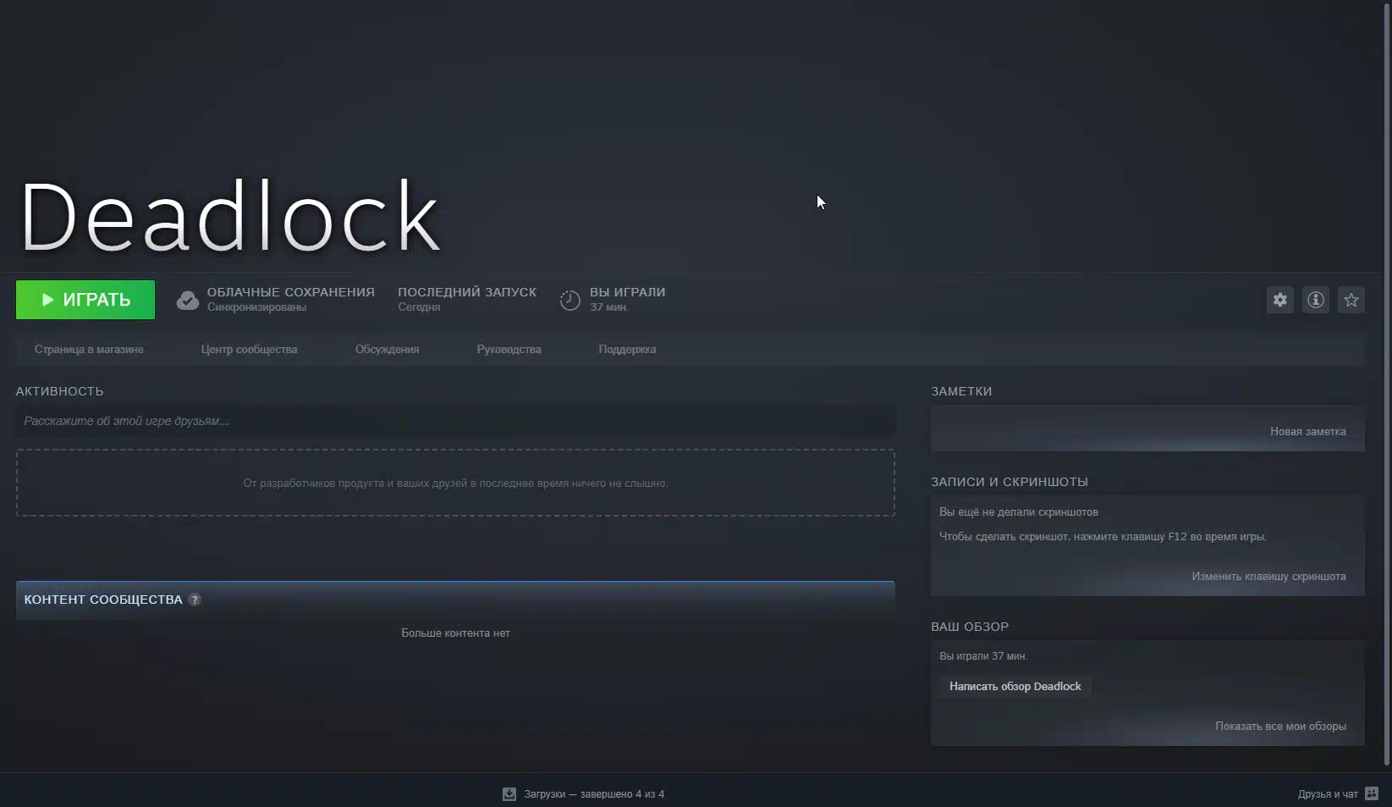Screen dimensions: 1392x807
Task: Click the Больше контента нет text
Action: [x=455, y=633]
